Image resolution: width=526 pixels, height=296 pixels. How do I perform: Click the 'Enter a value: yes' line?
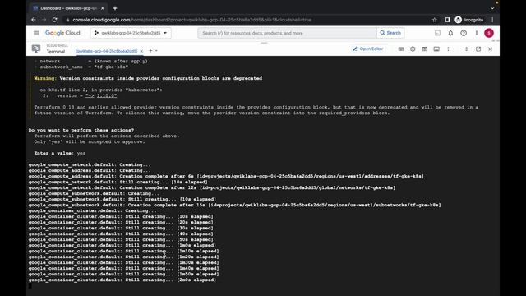(x=60, y=153)
